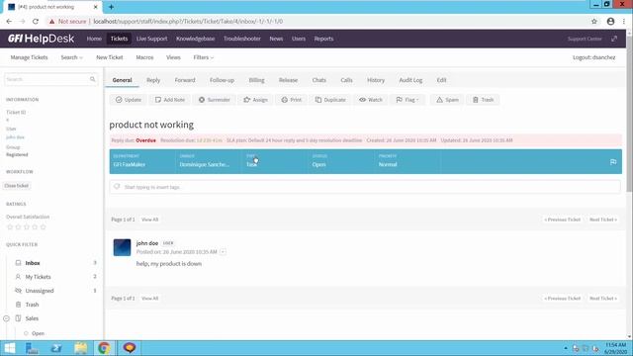Open post options arrow beside date
The height and width of the screenshot is (356, 633).
click(x=223, y=252)
